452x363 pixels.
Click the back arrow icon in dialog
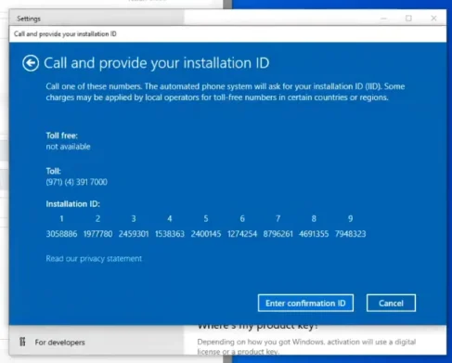click(31, 63)
